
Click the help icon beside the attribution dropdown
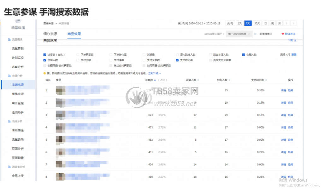[x=255, y=34]
